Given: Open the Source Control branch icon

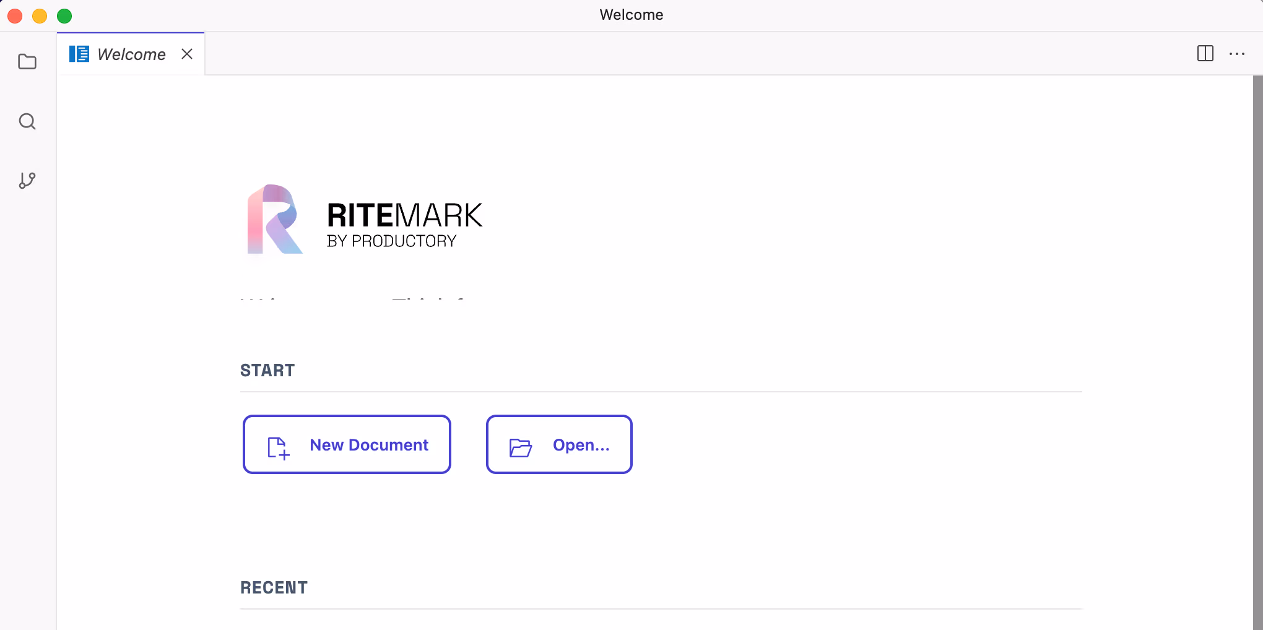Looking at the screenshot, I should (27, 181).
